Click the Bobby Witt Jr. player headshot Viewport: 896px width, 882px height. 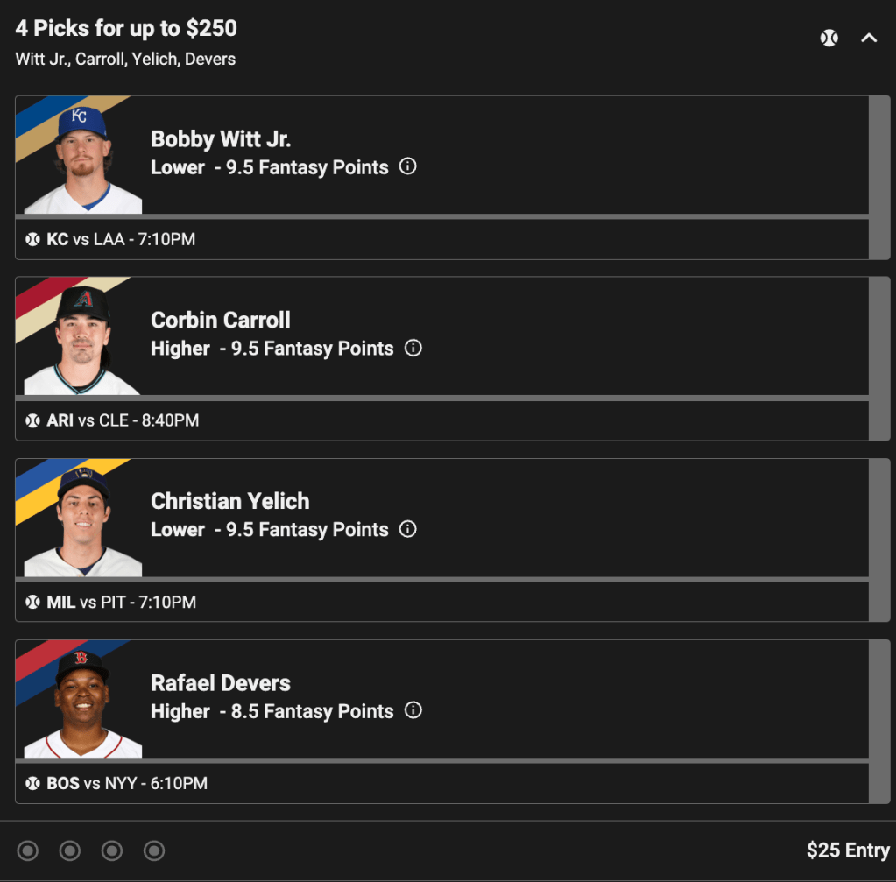click(x=82, y=159)
